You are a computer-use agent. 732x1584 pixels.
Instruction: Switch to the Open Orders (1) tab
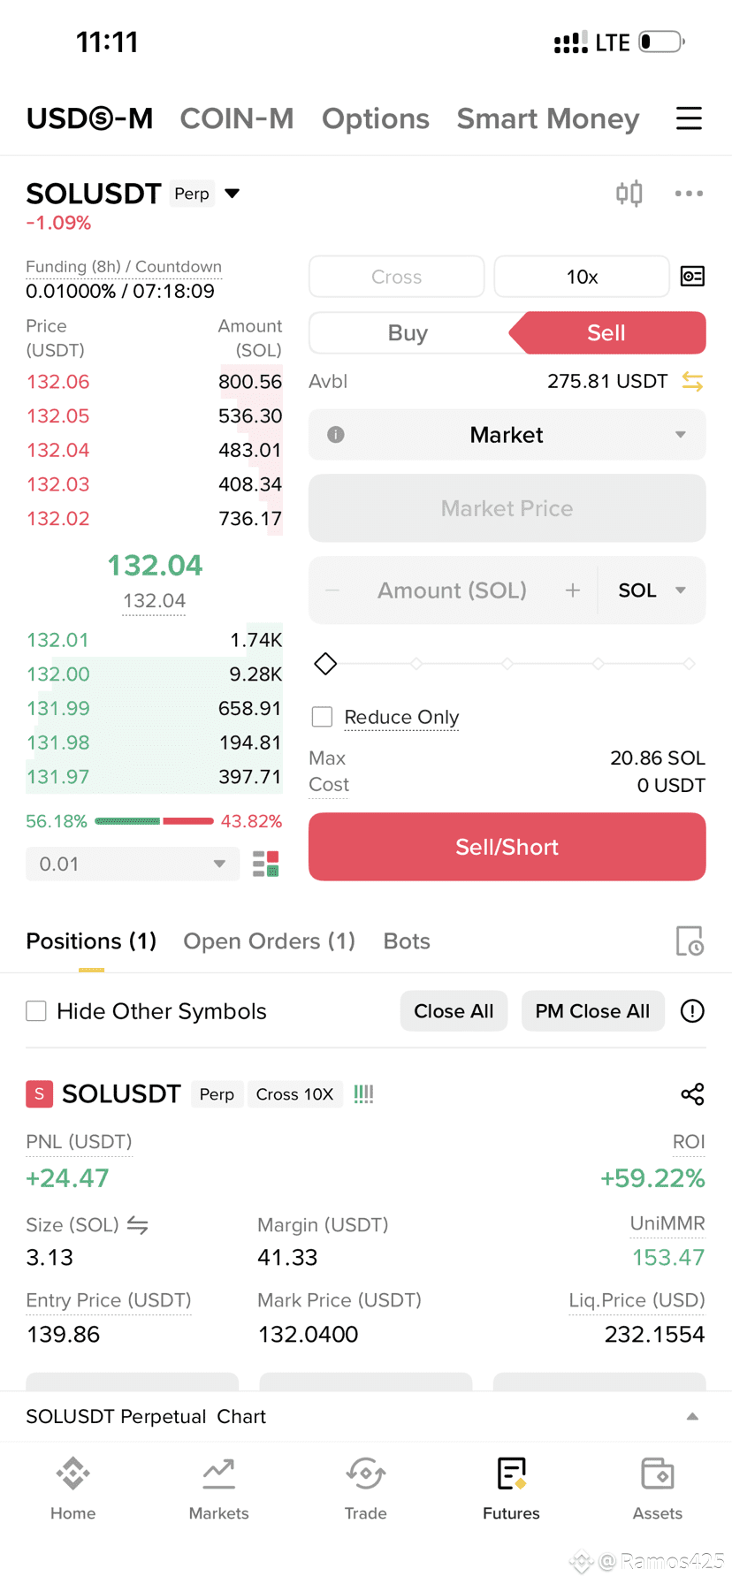pos(269,941)
